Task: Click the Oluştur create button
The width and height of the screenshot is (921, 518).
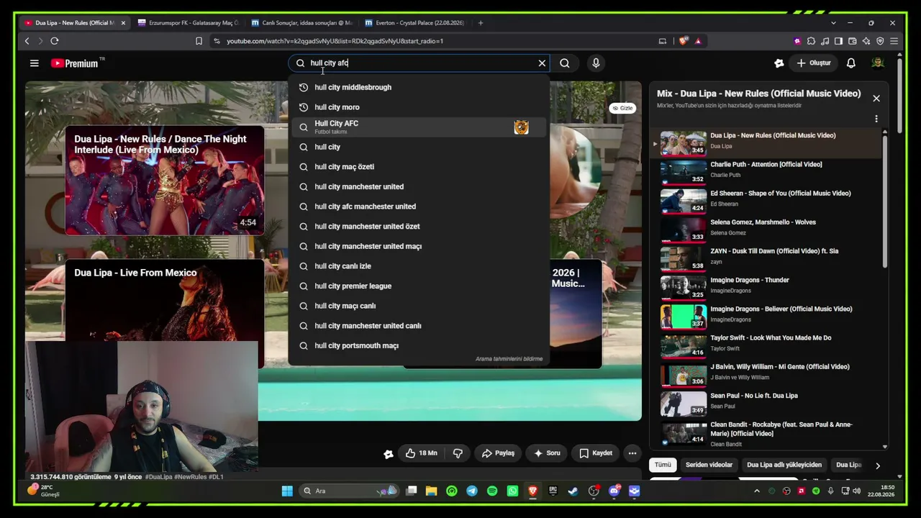Action: [814, 63]
